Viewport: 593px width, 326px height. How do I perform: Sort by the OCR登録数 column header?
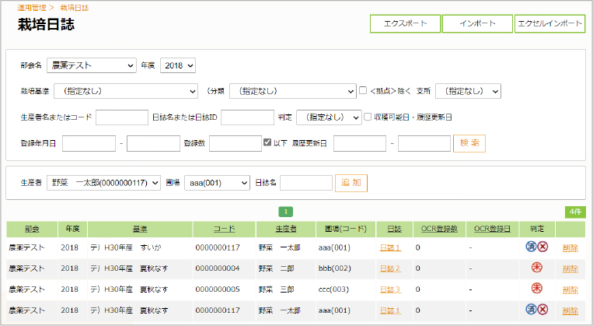tap(439, 229)
